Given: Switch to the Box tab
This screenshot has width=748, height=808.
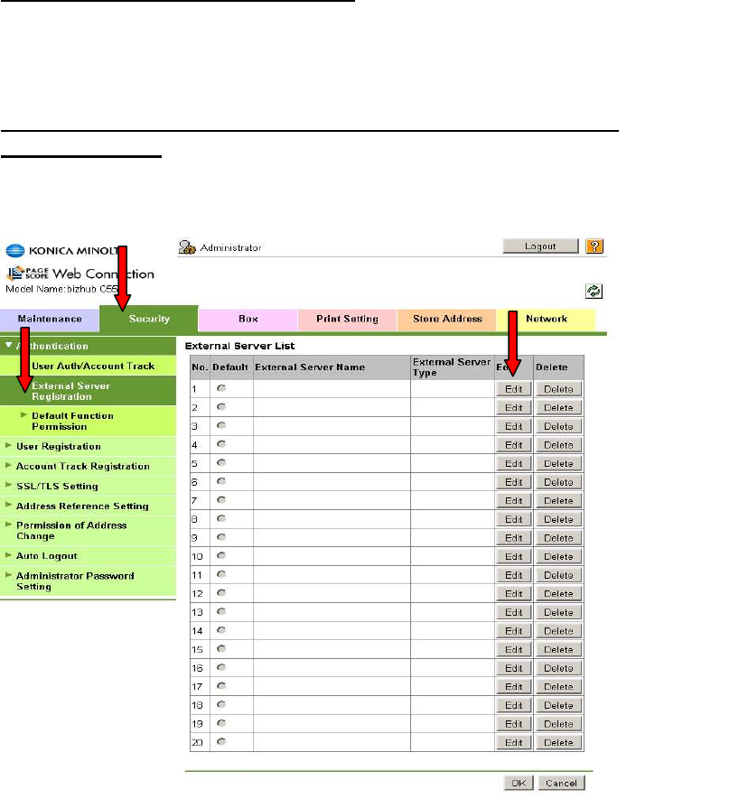Looking at the screenshot, I should [248, 320].
